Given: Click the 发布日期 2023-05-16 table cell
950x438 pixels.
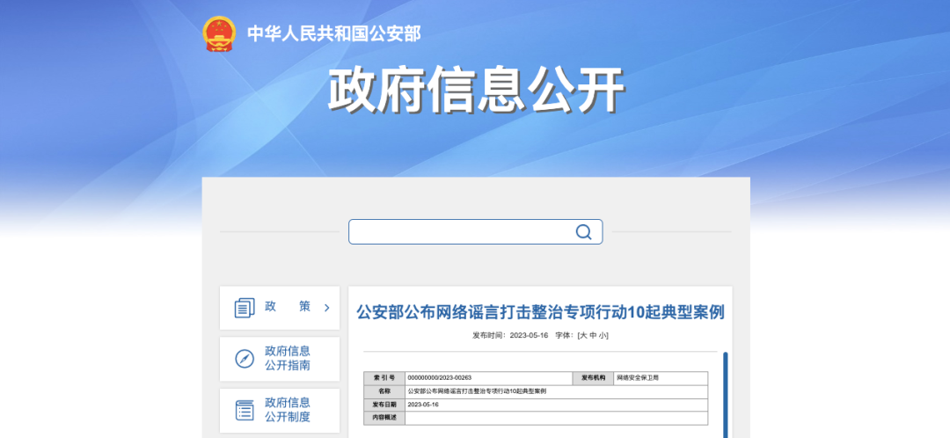Looking at the screenshot, I should tap(423, 405).
